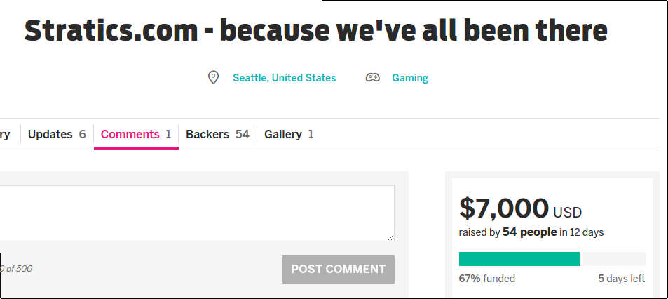Click the 5 days left label
This screenshot has height=299, width=668.
tap(621, 279)
